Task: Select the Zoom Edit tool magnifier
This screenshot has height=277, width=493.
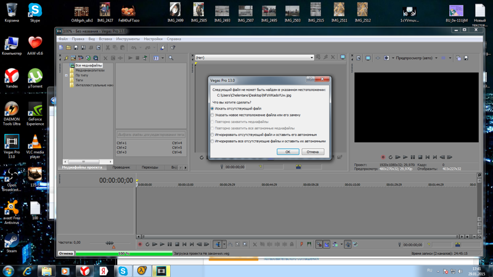Action: click(245, 244)
